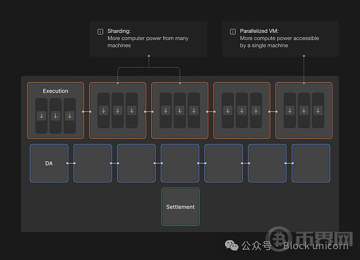Click the info icon beside Sharding

tap(100, 31)
